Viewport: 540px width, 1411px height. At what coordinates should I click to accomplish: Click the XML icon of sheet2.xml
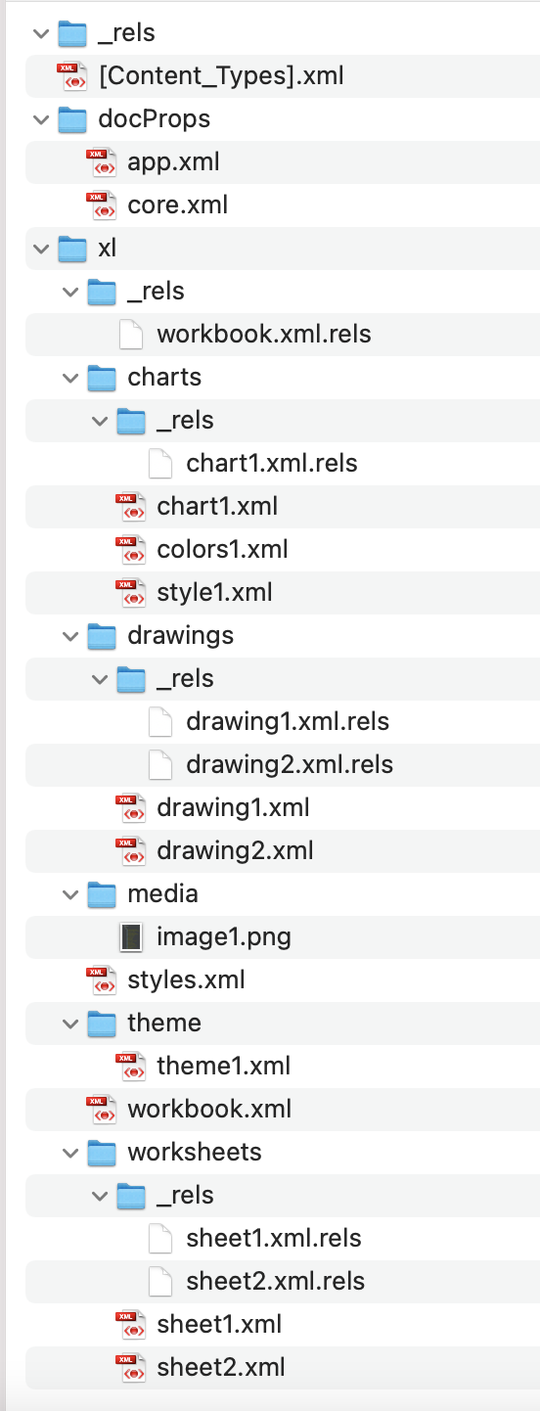(x=130, y=1368)
